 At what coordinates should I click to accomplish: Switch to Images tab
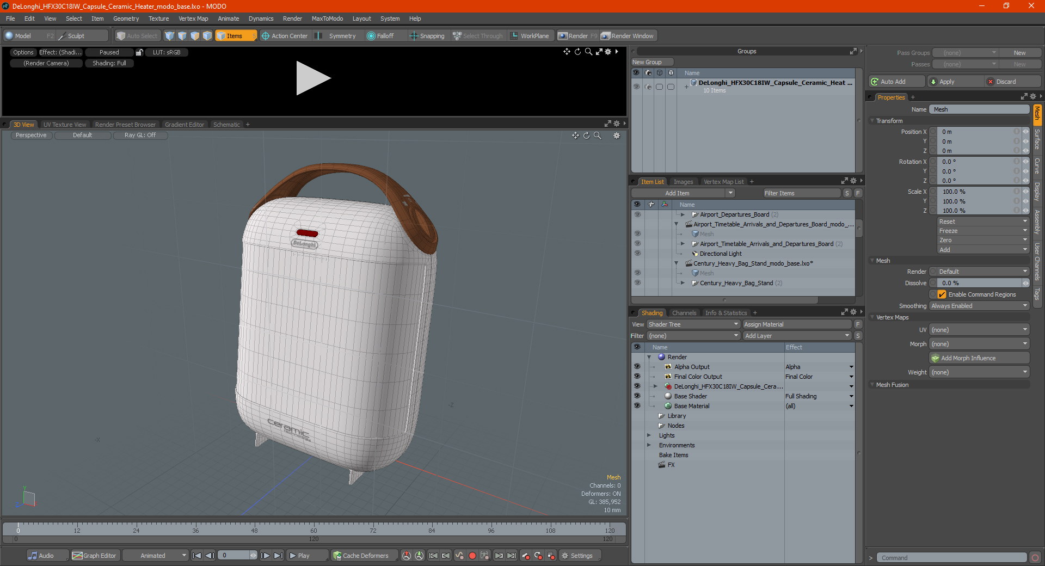(683, 182)
